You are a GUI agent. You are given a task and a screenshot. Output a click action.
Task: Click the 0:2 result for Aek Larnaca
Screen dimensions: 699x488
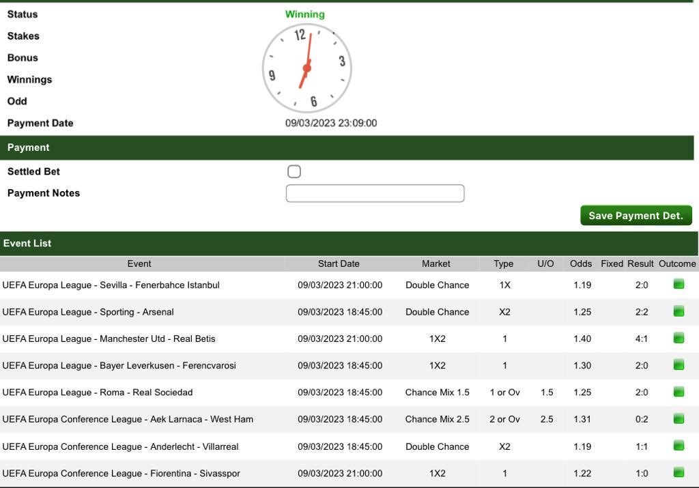pos(642,419)
